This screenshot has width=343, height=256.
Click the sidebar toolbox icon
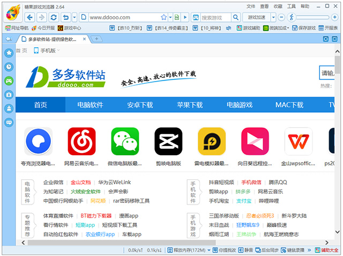9,94
